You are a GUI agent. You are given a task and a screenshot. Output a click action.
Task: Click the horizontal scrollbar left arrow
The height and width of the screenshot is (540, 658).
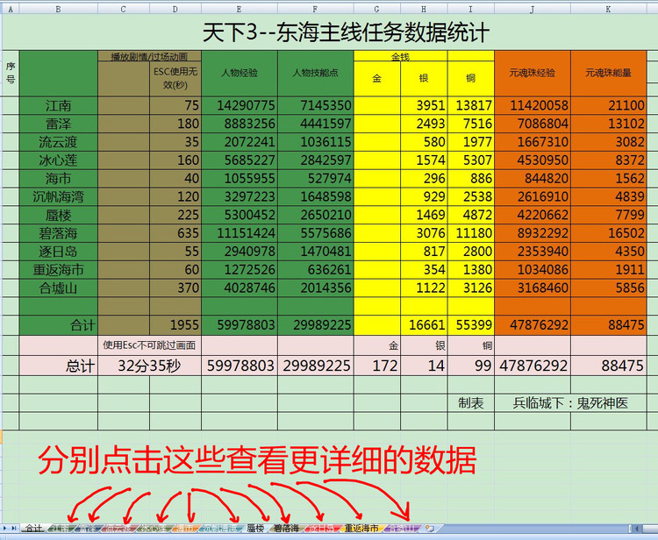[x=636, y=529]
